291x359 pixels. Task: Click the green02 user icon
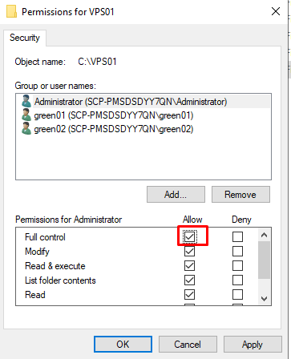[x=26, y=129]
